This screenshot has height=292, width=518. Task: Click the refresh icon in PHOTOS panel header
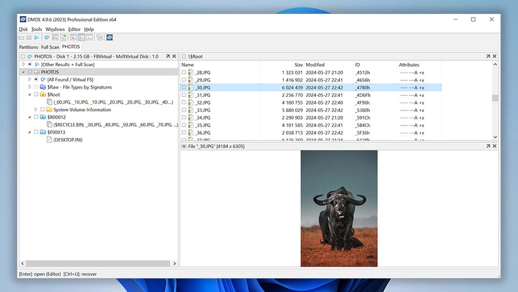pyautogui.click(x=30, y=57)
